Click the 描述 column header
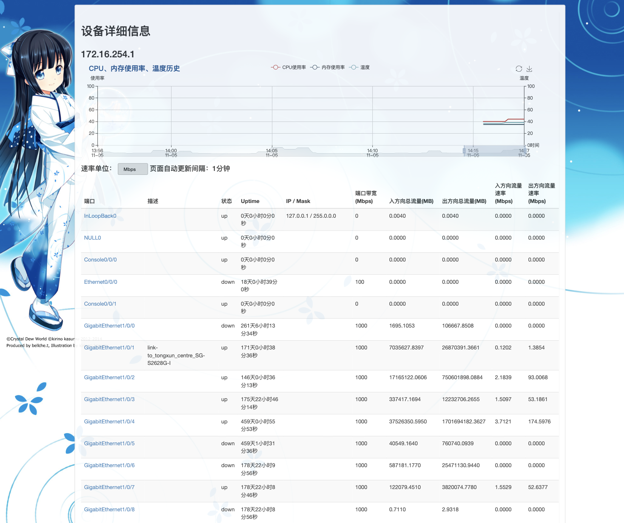This screenshot has height=523, width=624. pyautogui.click(x=153, y=201)
